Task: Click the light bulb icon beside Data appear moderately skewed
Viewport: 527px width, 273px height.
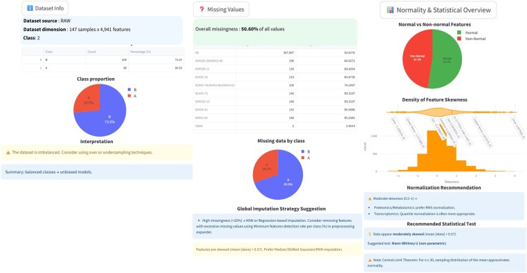Action: click(370, 234)
